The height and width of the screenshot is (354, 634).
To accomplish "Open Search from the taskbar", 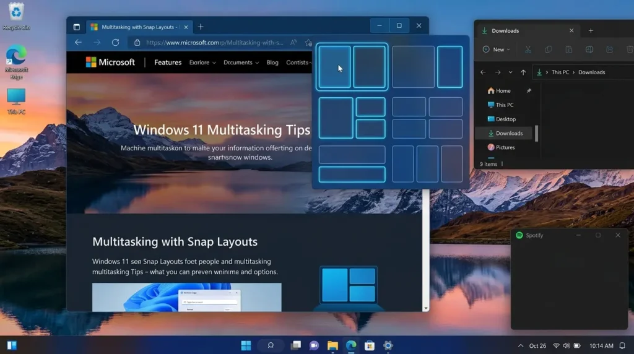I will point(271,345).
